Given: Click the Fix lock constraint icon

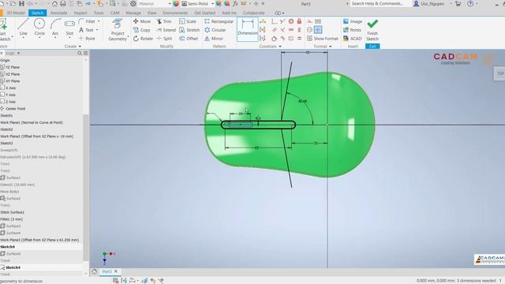Looking at the screenshot, I should tap(299, 21).
